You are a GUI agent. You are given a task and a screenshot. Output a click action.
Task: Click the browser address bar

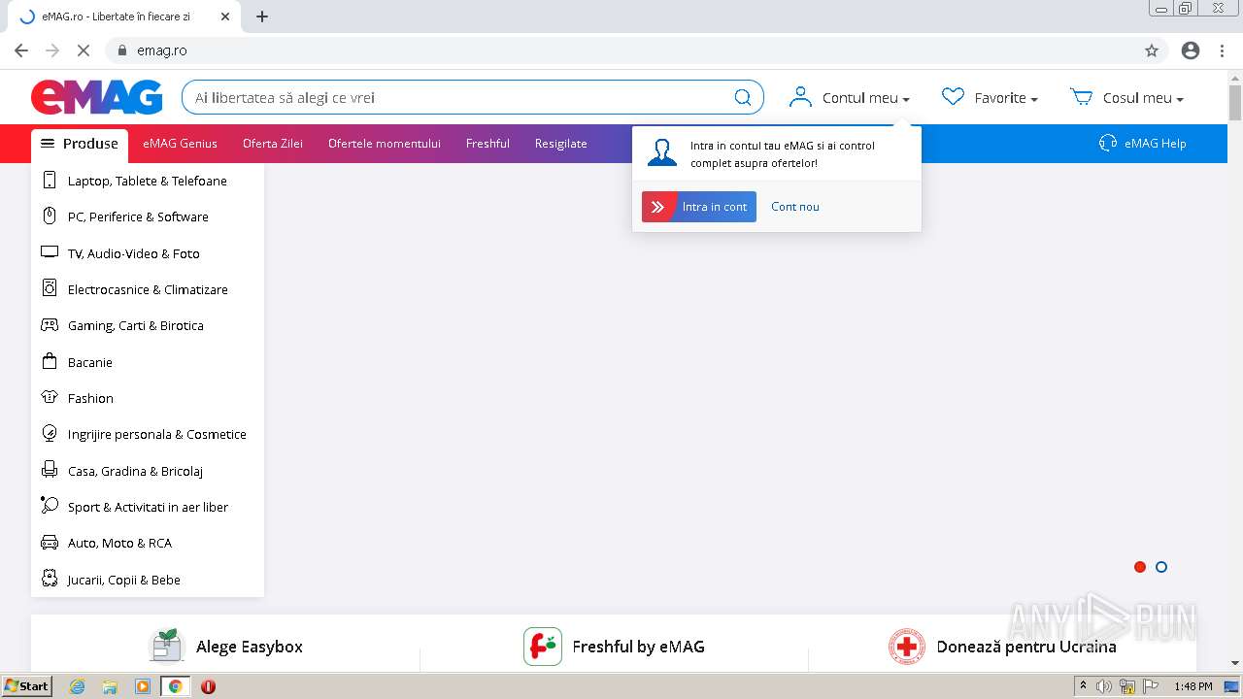point(621,50)
